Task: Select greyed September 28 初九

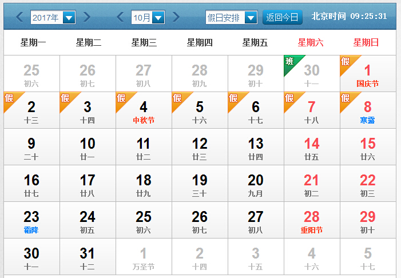Action: [x=200, y=74]
